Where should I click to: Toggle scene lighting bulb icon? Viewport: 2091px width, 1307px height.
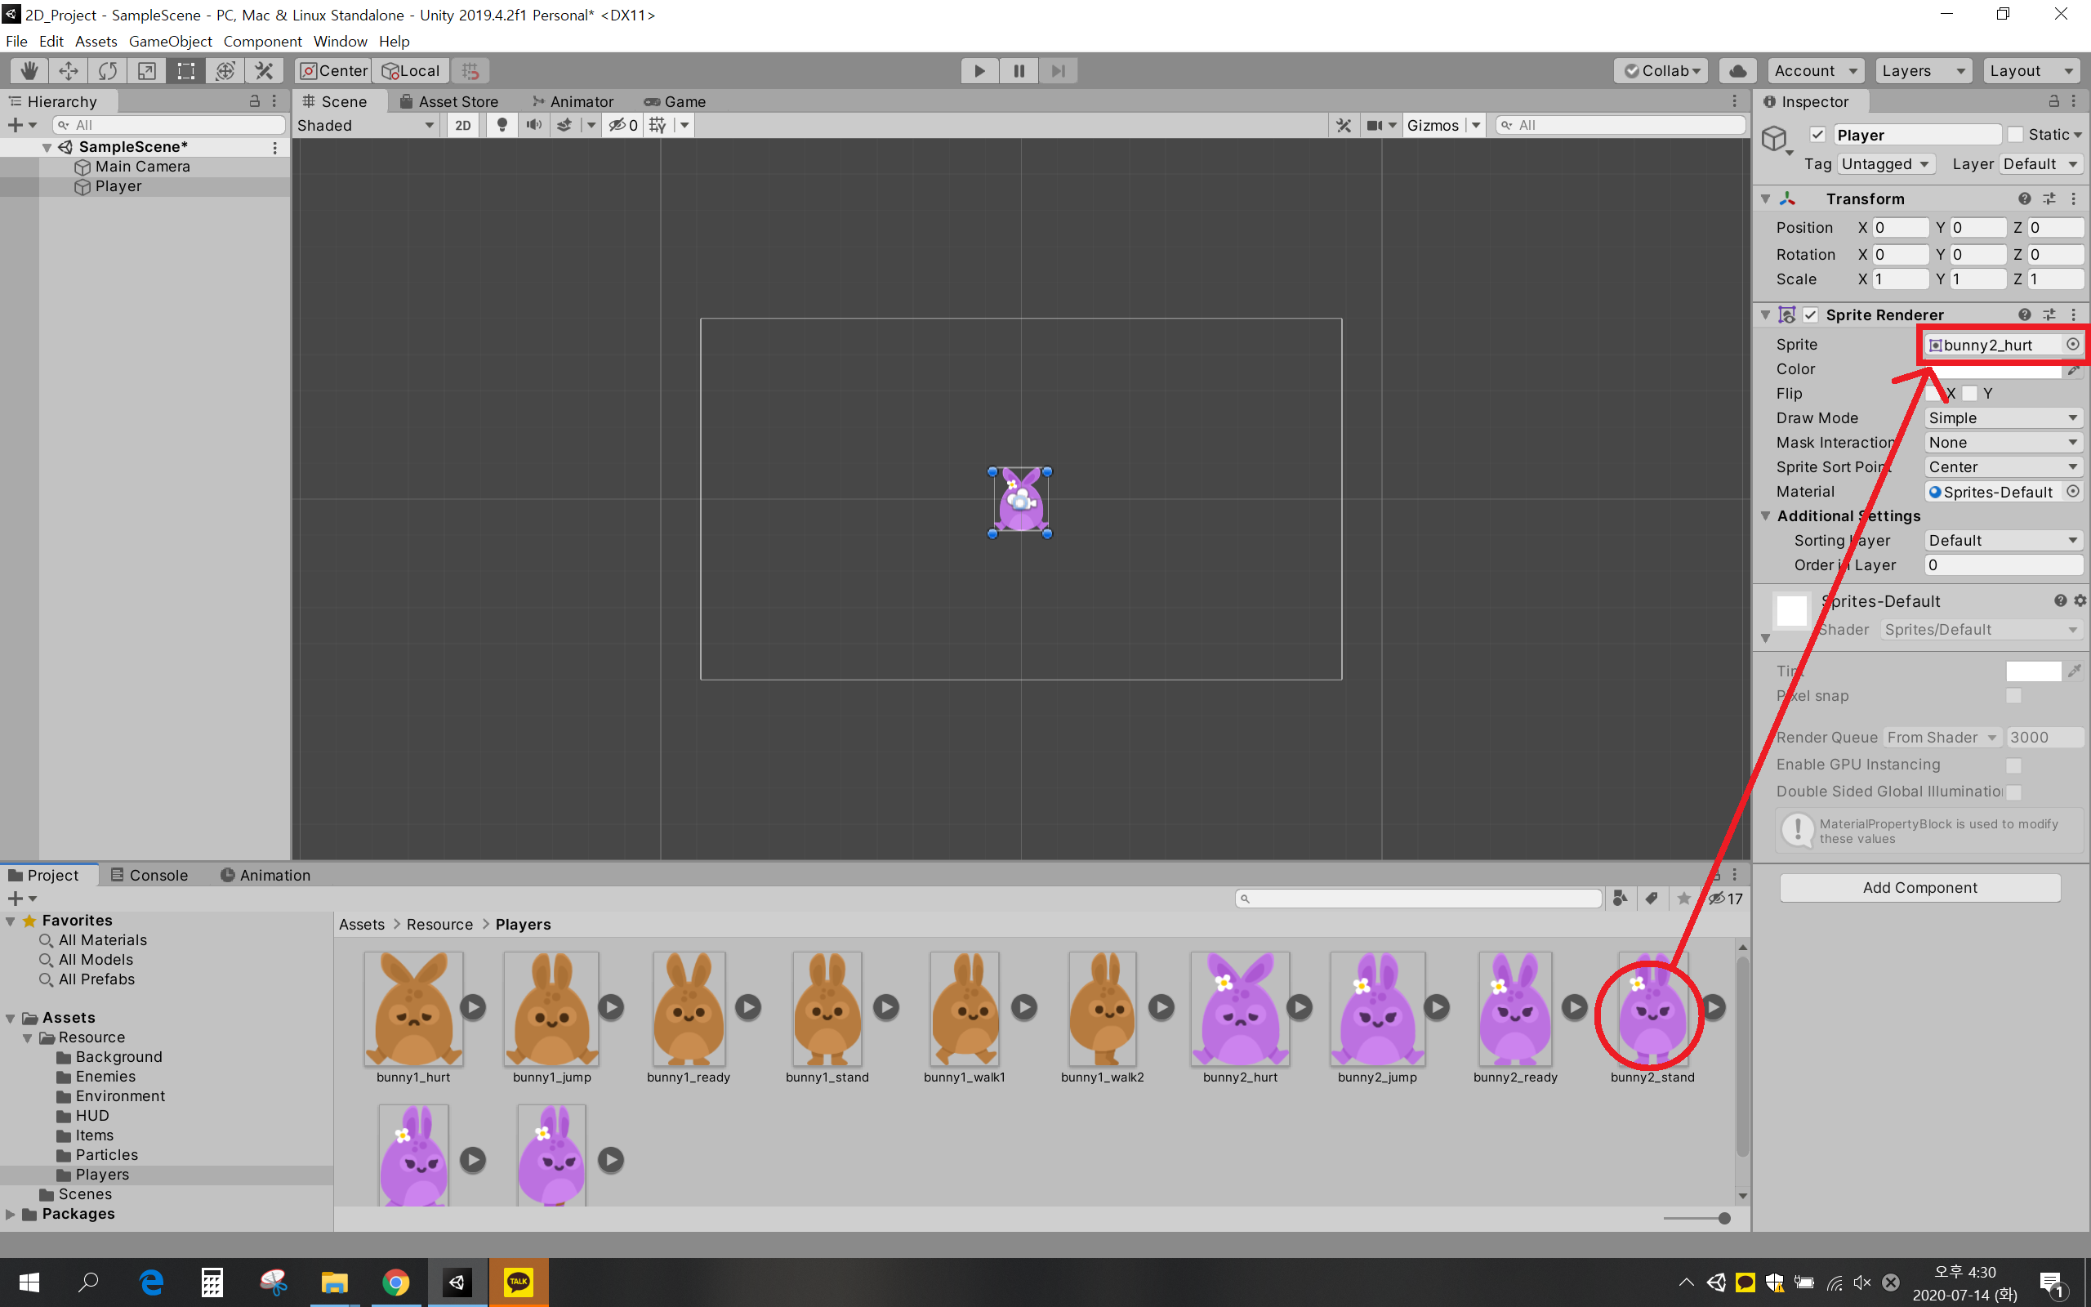(502, 125)
